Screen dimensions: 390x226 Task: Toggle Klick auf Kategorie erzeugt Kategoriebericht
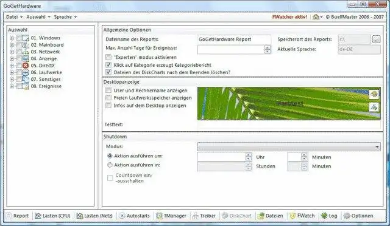pos(108,65)
